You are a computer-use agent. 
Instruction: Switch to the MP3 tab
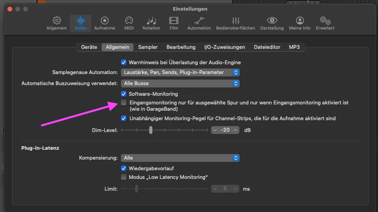(295, 47)
